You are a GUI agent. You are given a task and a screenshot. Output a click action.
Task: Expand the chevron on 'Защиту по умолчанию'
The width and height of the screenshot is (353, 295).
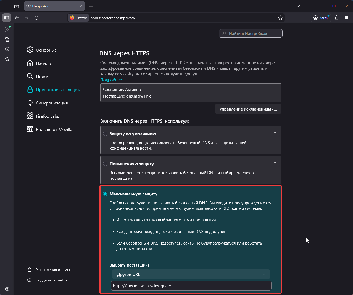tap(275, 132)
